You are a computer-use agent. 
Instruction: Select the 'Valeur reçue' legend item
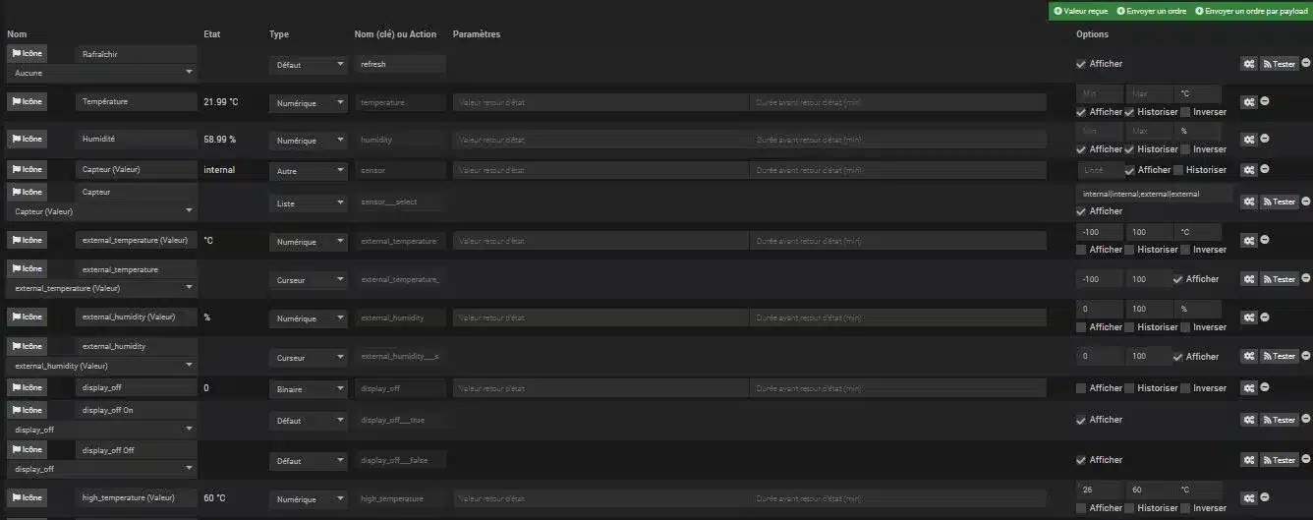point(1080,11)
